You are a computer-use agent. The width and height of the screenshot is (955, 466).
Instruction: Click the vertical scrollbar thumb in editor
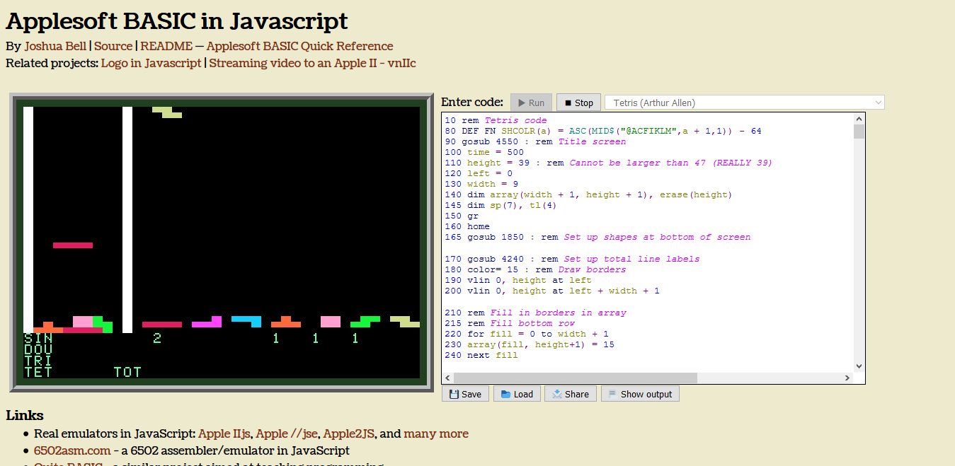tap(859, 132)
